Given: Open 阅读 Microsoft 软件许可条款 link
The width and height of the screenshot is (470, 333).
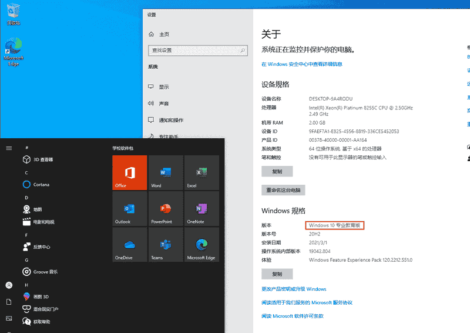Looking at the screenshot, I should [293, 316].
